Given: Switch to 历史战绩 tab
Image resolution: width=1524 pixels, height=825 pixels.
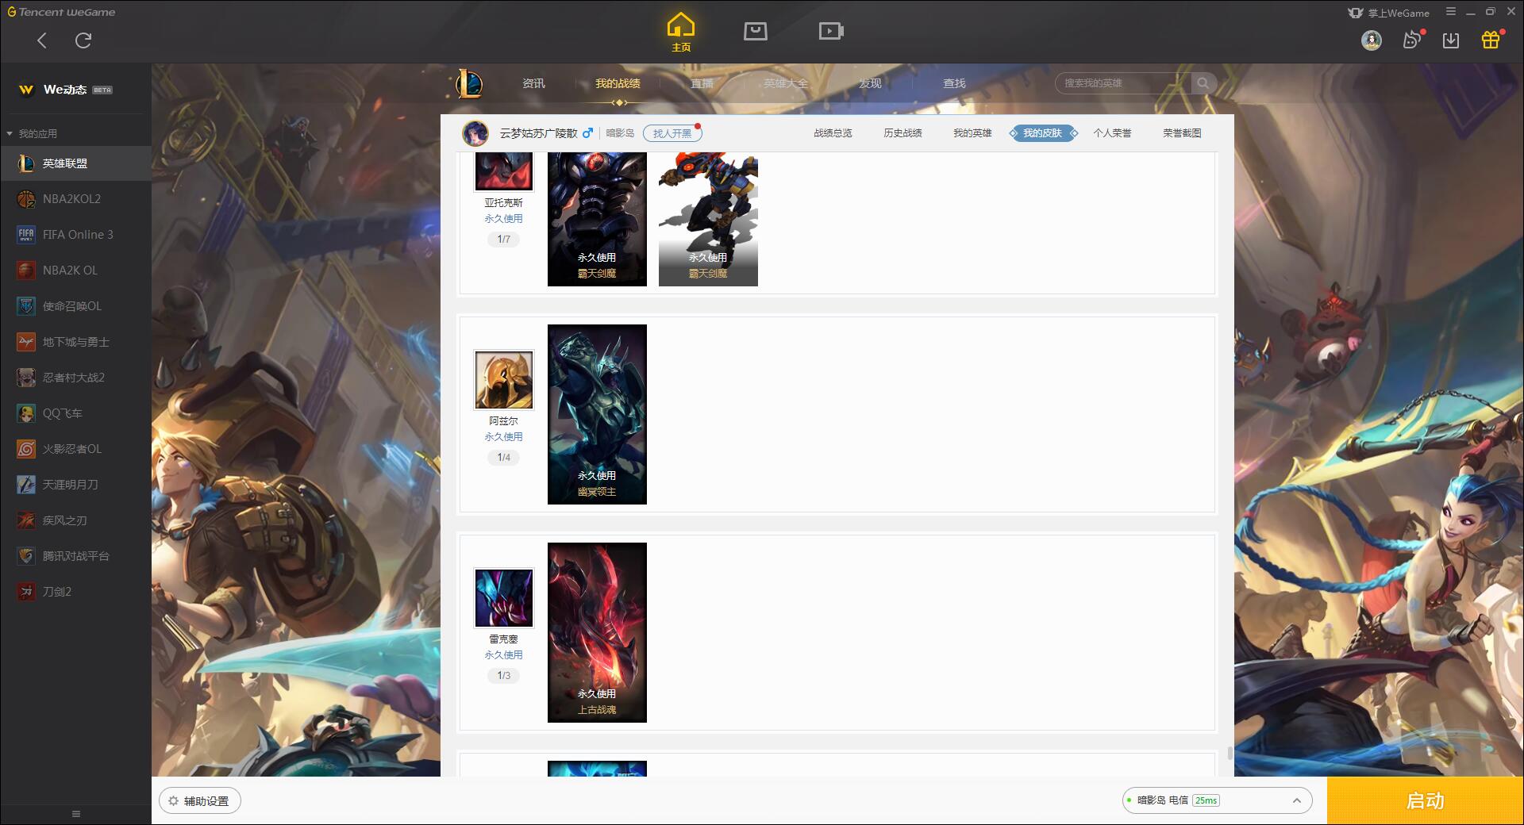Looking at the screenshot, I should tap(902, 133).
